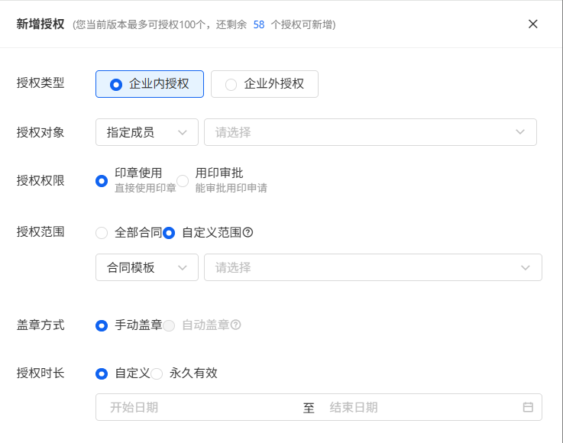
Task: Open the 合同模板 dropdown
Action: 147,267
